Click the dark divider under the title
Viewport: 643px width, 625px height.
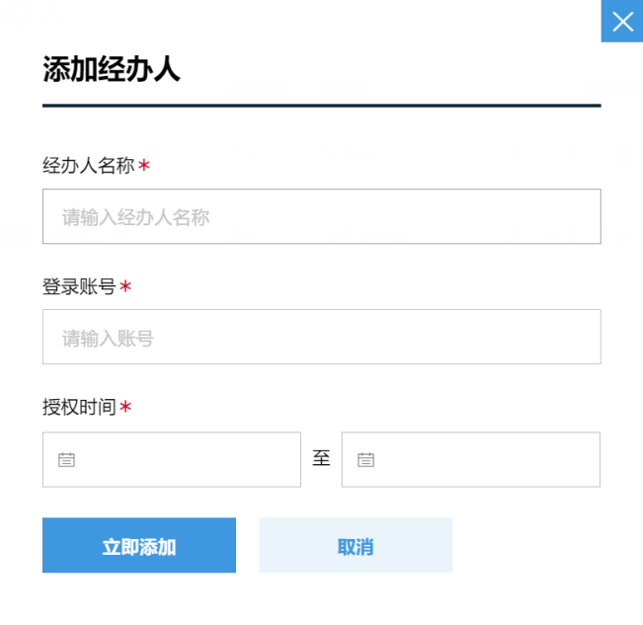point(321,105)
